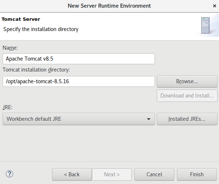Image resolution: width=219 pixels, height=184 pixels.
Task: Click the JRE: label
Action: tap(7, 107)
